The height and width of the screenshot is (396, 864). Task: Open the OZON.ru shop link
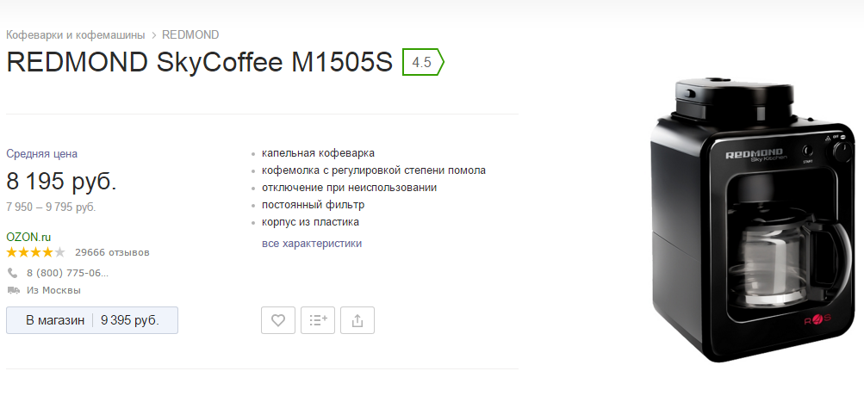(28, 237)
